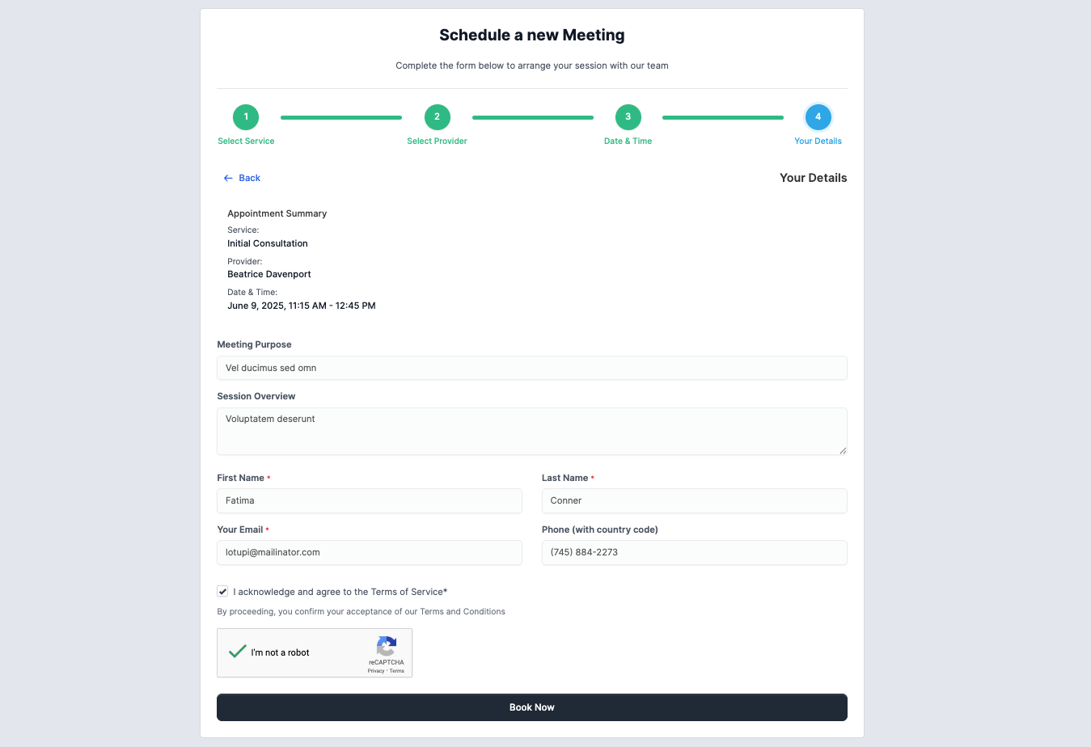Click the reCAPTCHA logo icon
Screen dimensions: 1091x747
point(387,646)
